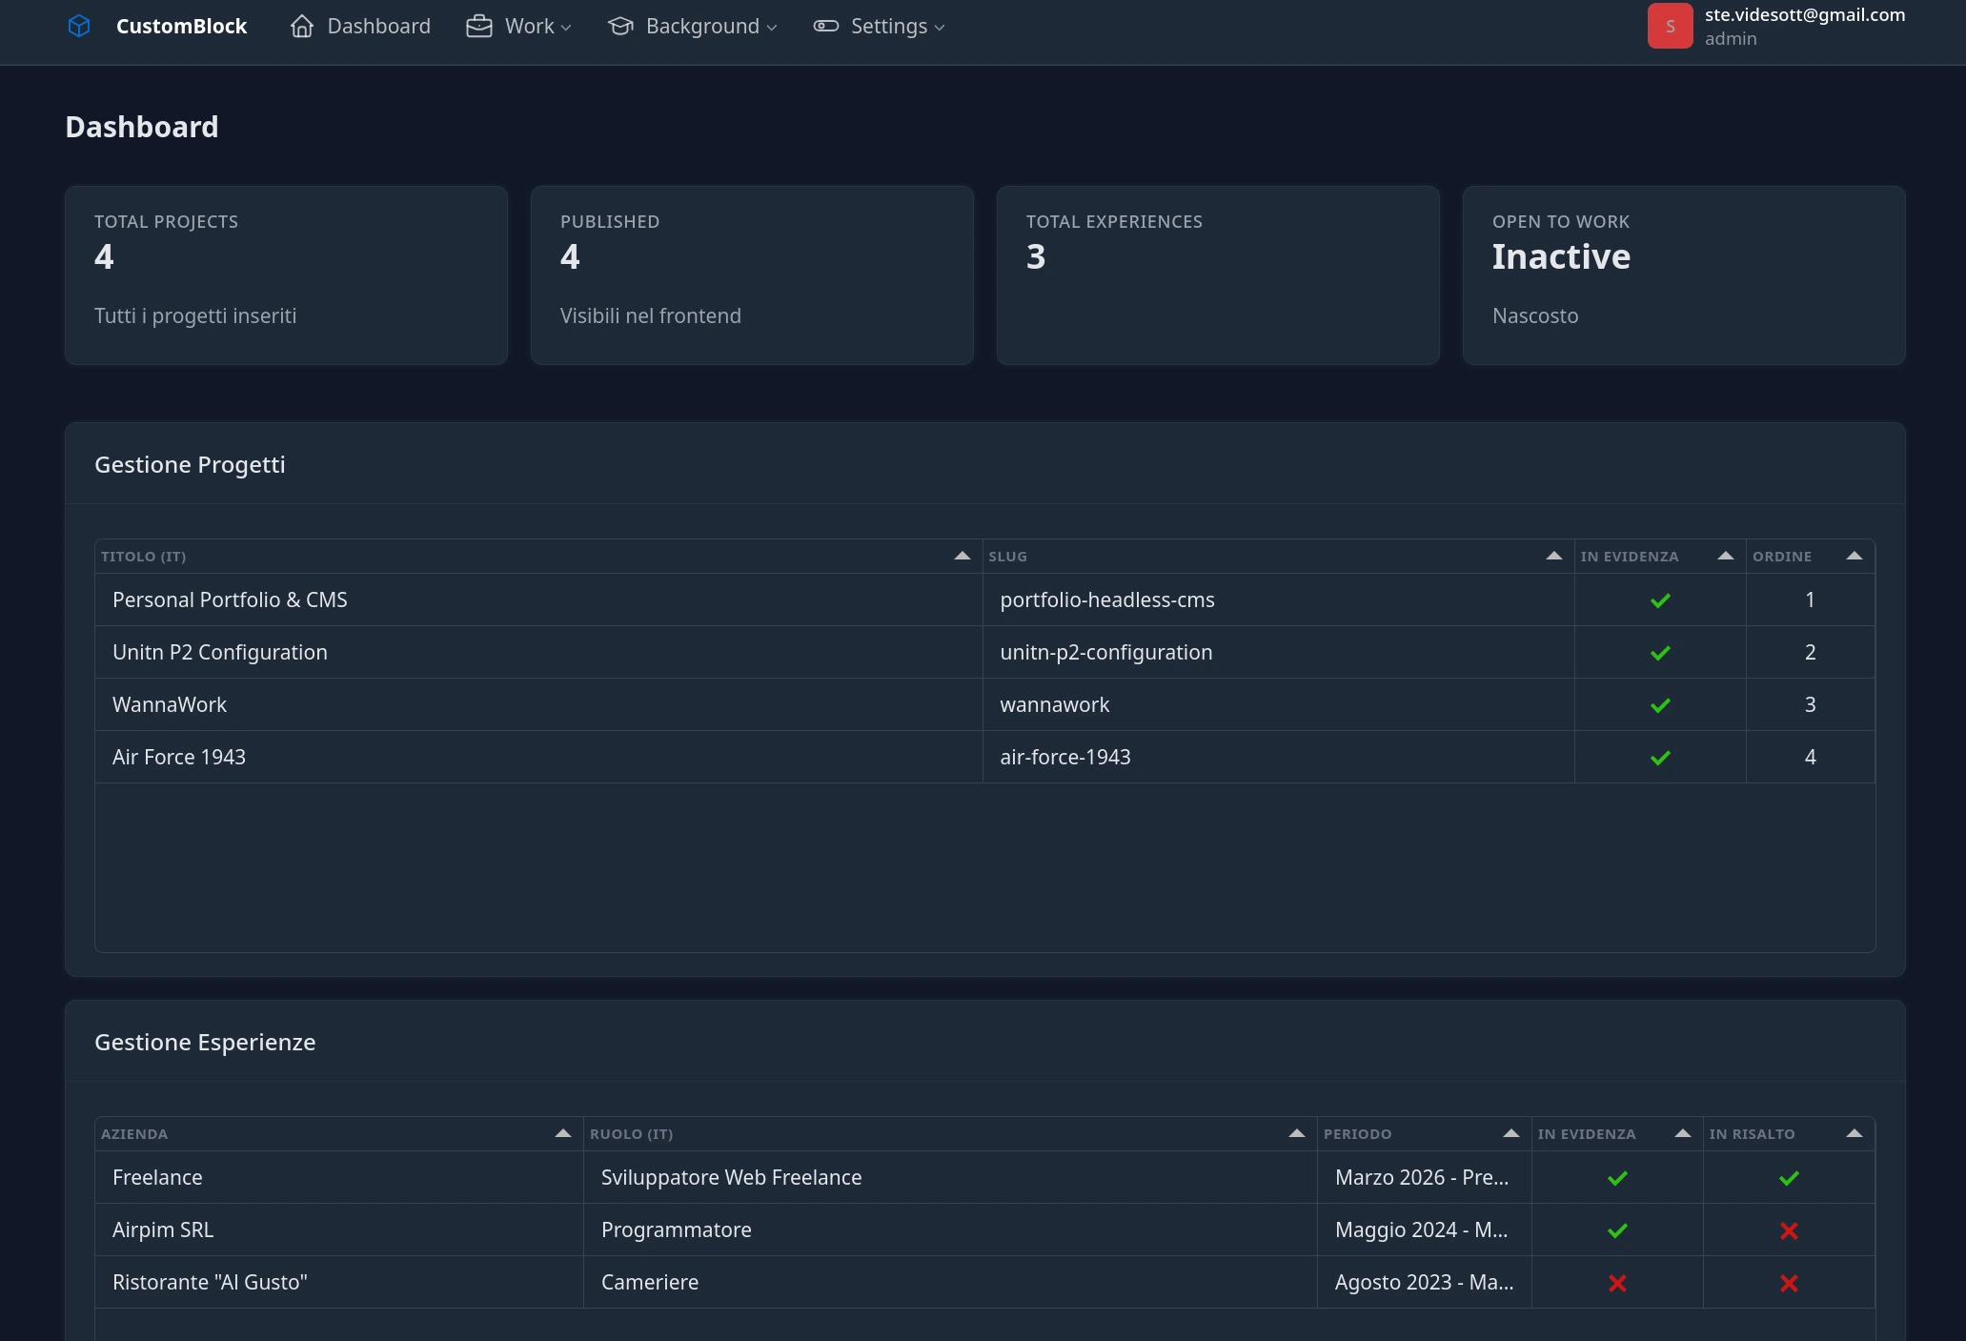Viewport: 1966px width, 1341px height.
Task: Sort projects by In Evidenza arrow
Action: pos(1725,556)
